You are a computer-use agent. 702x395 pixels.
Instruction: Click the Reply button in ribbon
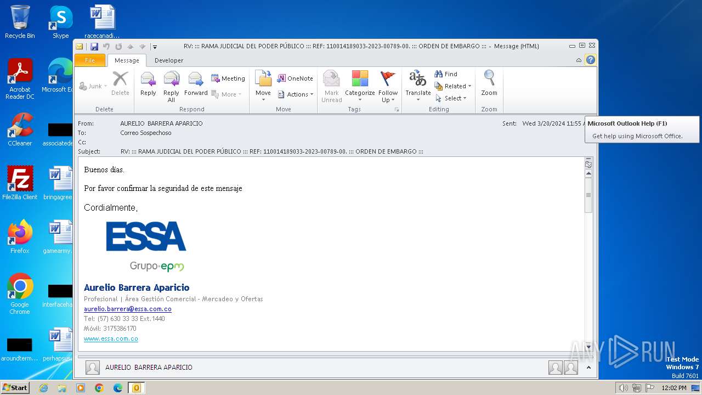tap(148, 85)
